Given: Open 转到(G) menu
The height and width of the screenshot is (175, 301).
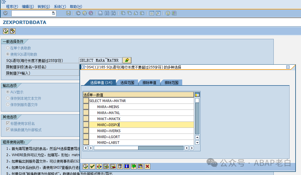Looking at the screenshot, I should (44, 7).
